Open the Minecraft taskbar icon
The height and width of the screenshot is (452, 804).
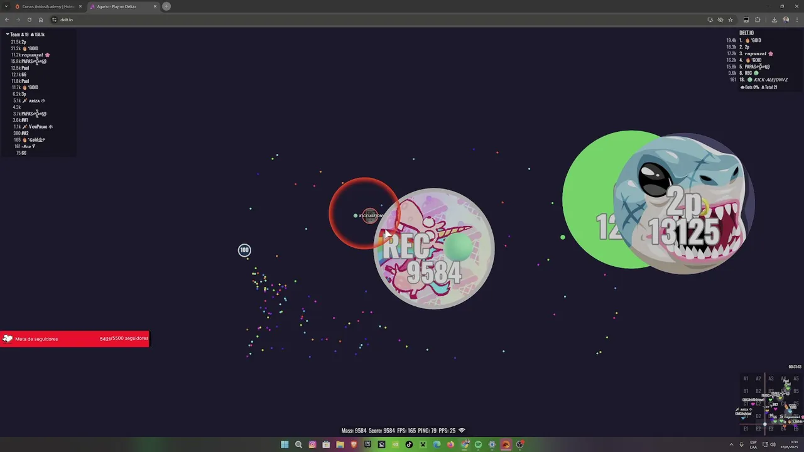(x=423, y=444)
